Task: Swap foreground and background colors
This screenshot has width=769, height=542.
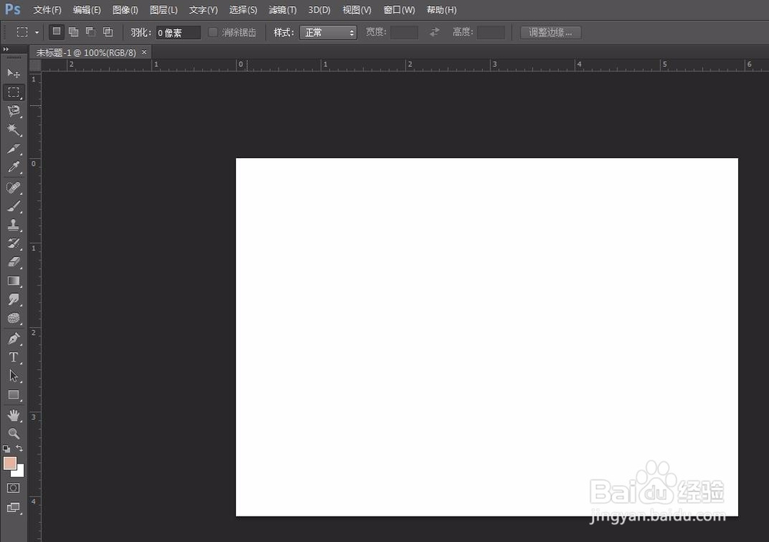Action: [x=20, y=448]
